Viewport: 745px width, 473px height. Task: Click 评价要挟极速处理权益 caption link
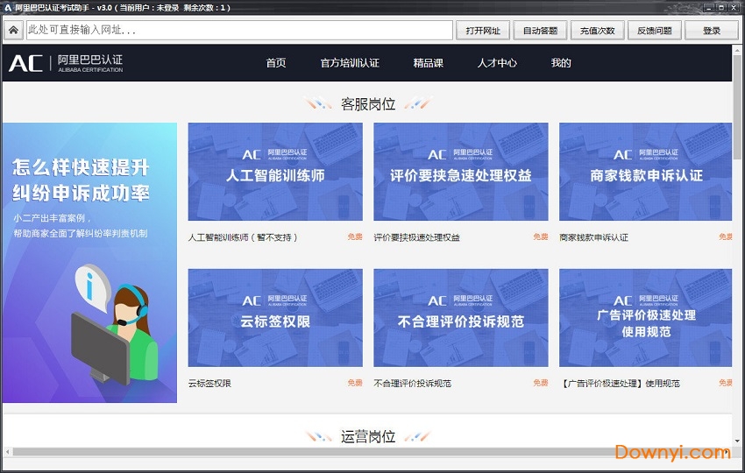click(x=416, y=237)
